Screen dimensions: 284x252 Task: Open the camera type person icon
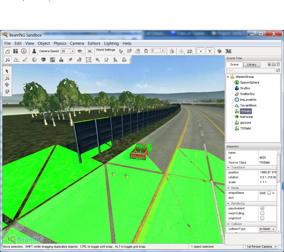coord(34,51)
